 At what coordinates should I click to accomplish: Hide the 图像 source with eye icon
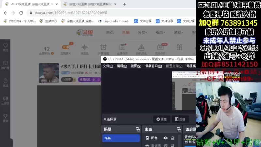click(x=165, y=138)
